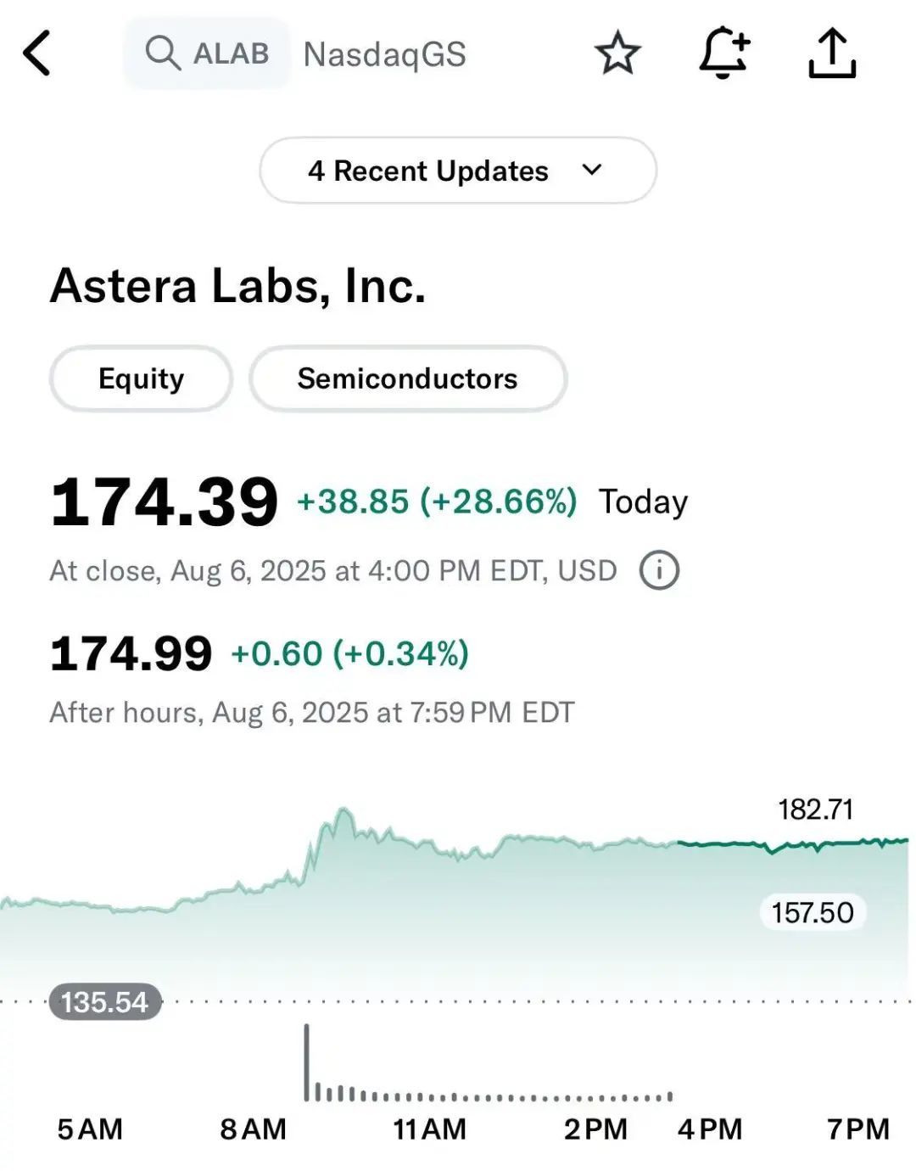This screenshot has height=1171, width=916.
Task: Open the share icon
Action: (x=832, y=53)
